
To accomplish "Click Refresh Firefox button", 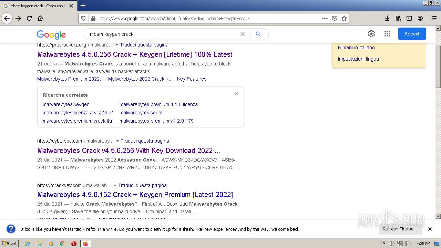I will (400, 229).
